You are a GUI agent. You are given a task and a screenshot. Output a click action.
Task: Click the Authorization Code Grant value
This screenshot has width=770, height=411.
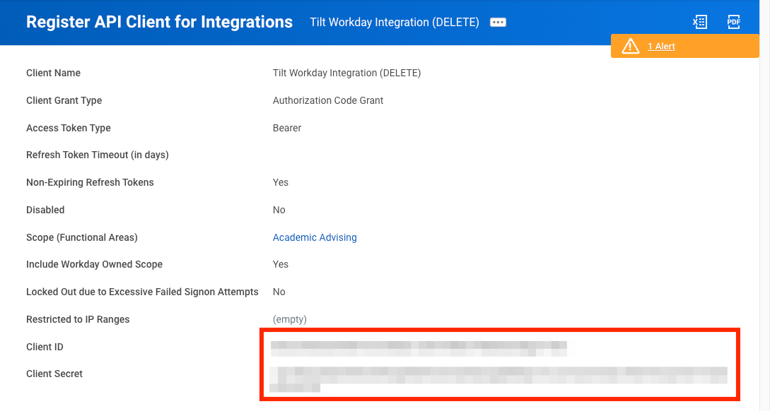pyautogui.click(x=328, y=100)
